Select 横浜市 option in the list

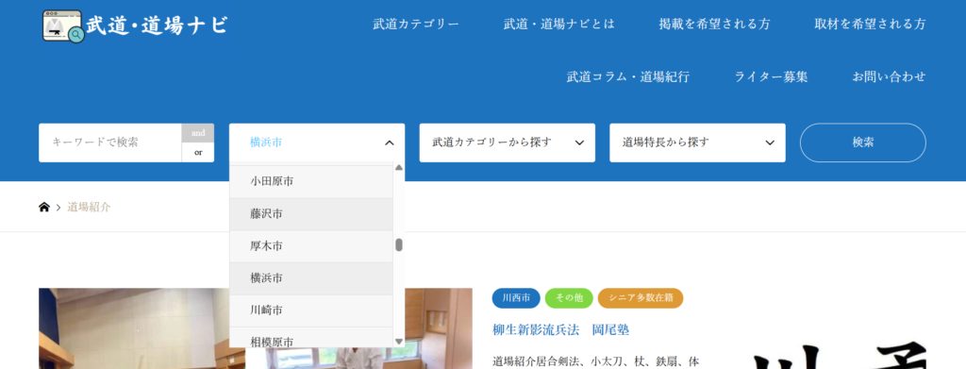tap(311, 277)
